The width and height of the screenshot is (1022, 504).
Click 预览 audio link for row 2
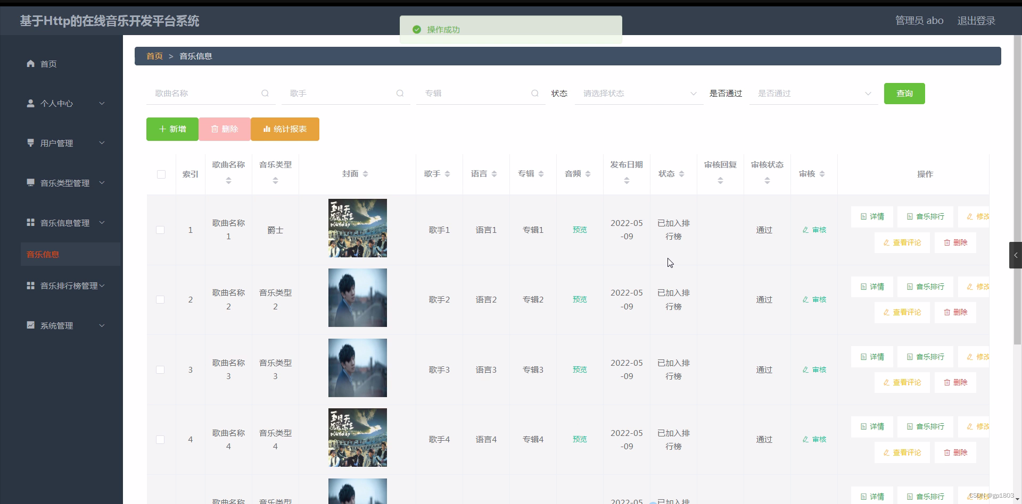pos(580,299)
